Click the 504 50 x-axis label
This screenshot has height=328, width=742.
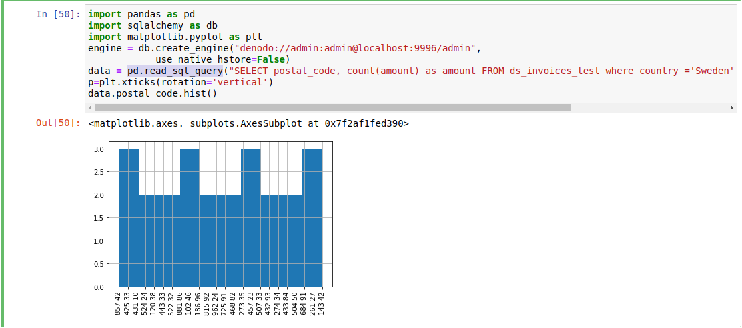click(x=296, y=303)
